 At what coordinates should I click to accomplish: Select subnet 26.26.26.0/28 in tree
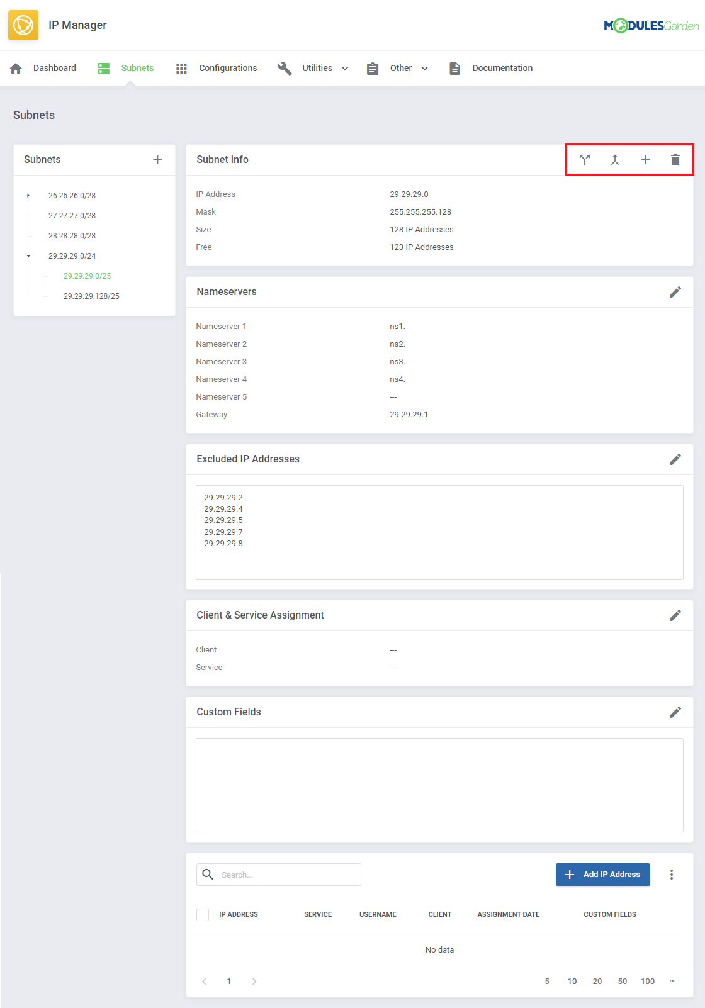72,196
